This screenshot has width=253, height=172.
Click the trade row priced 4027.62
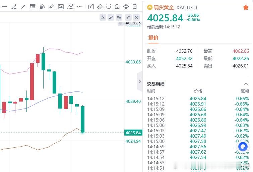(198, 152)
